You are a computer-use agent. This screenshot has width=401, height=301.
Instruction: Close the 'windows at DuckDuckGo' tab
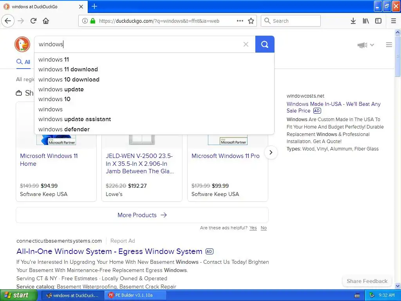(x=81, y=7)
